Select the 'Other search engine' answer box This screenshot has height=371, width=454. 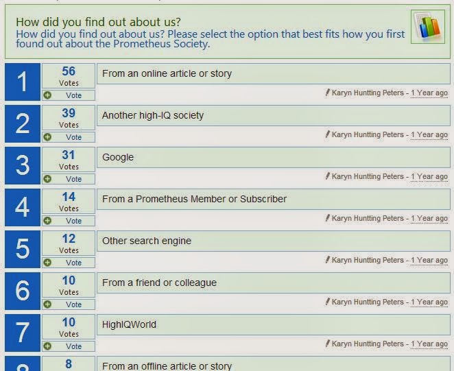(274, 241)
